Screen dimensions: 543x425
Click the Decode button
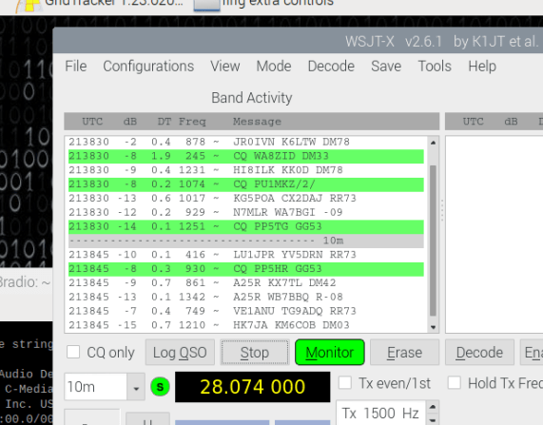pos(479,352)
